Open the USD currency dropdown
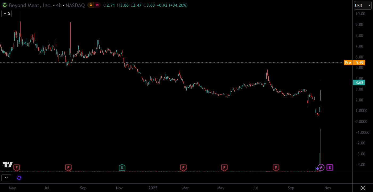The image size is (373, 192). pos(362,5)
